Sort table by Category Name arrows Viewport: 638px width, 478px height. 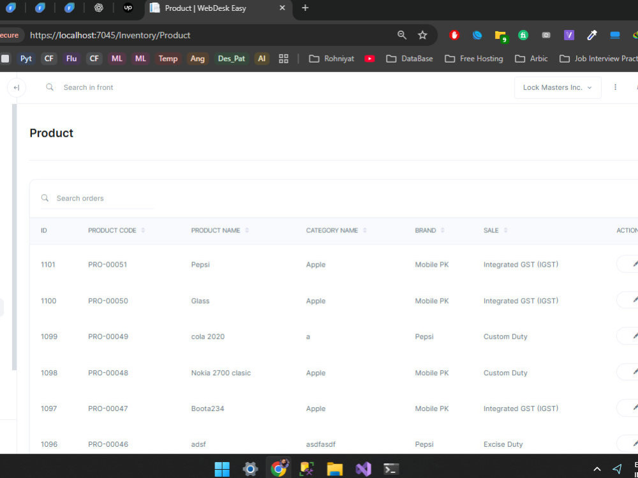point(364,230)
